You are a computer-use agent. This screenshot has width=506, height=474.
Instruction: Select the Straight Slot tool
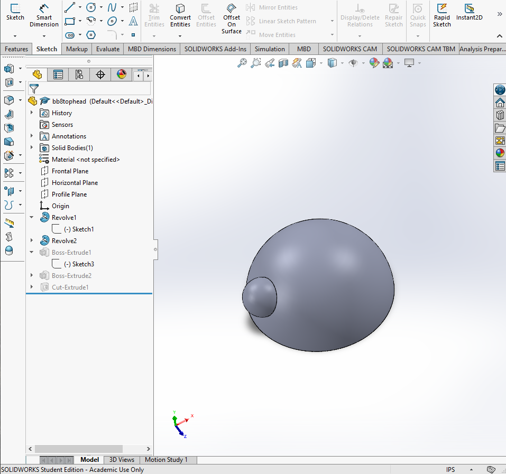tap(70, 35)
